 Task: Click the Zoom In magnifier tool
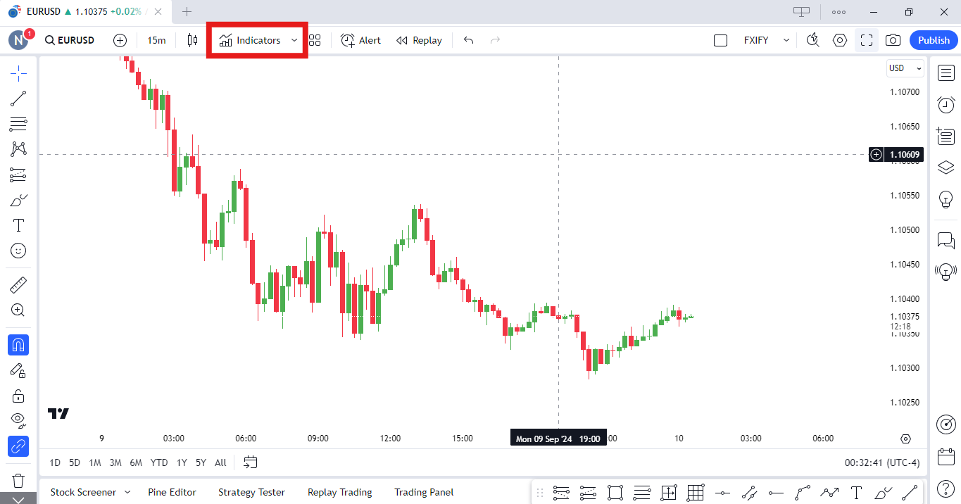tap(18, 310)
